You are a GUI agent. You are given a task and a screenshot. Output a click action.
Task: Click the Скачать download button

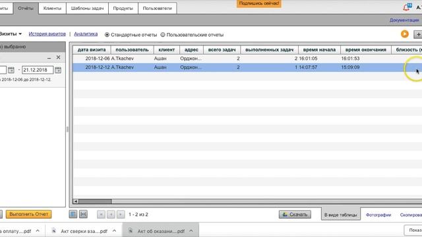click(295, 214)
